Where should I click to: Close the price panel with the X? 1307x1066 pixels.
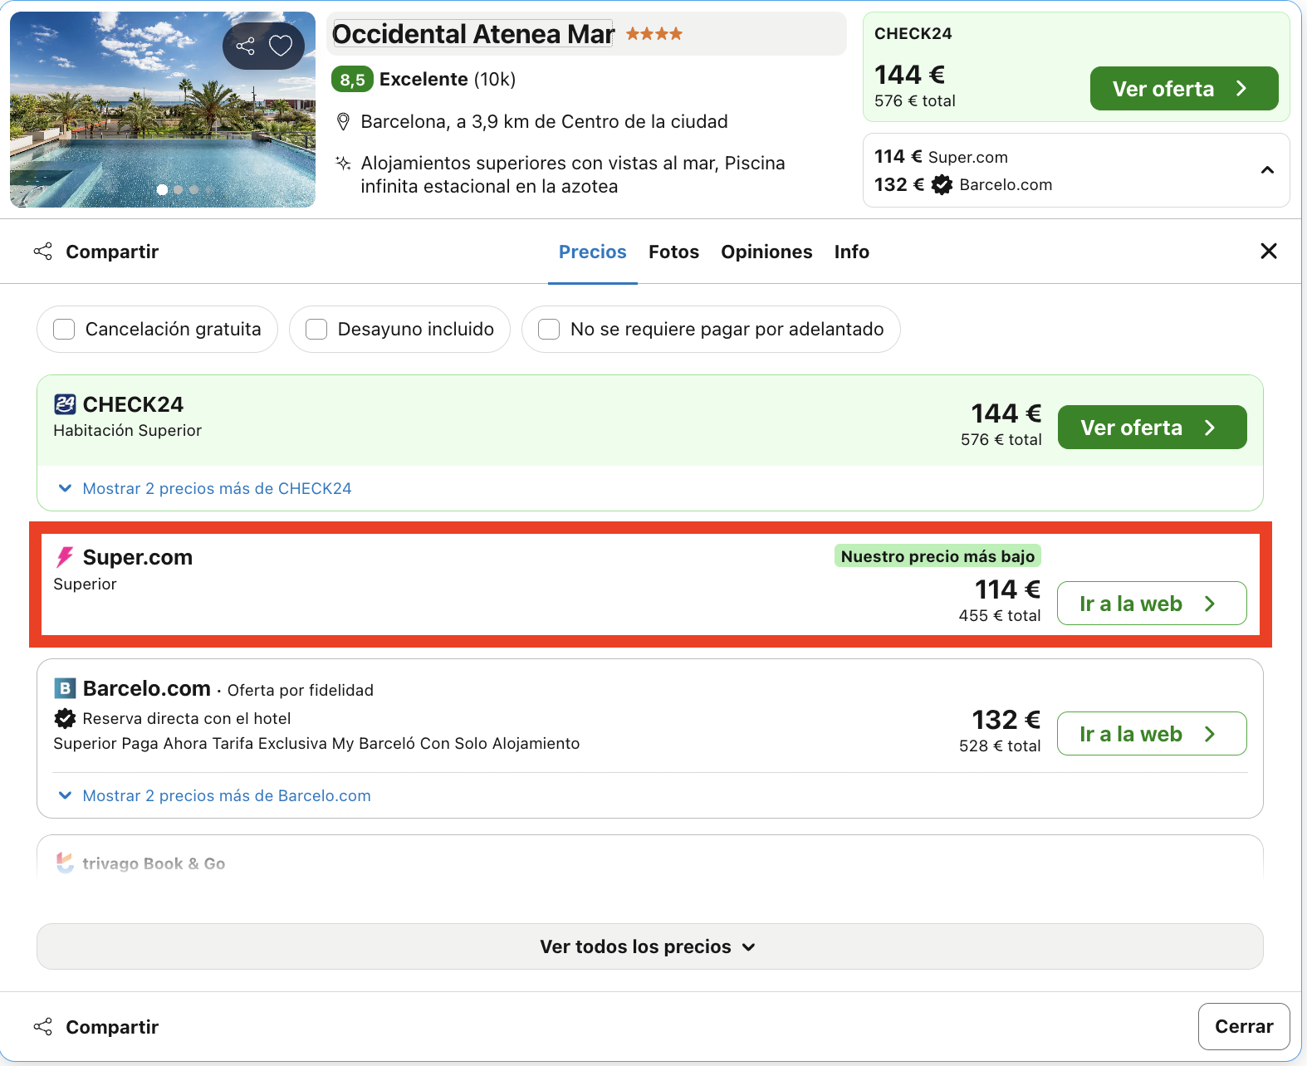[1268, 251]
